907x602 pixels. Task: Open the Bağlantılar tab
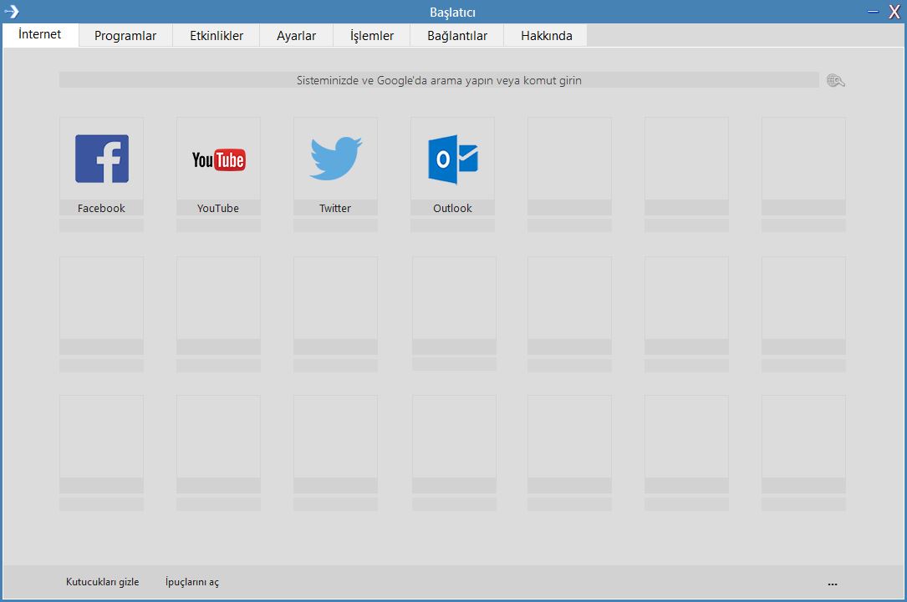point(457,36)
